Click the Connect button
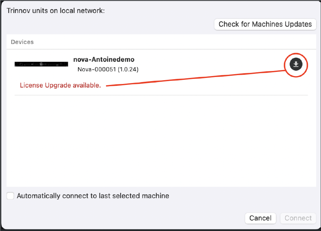The height and width of the screenshot is (231, 321). tap(298, 218)
